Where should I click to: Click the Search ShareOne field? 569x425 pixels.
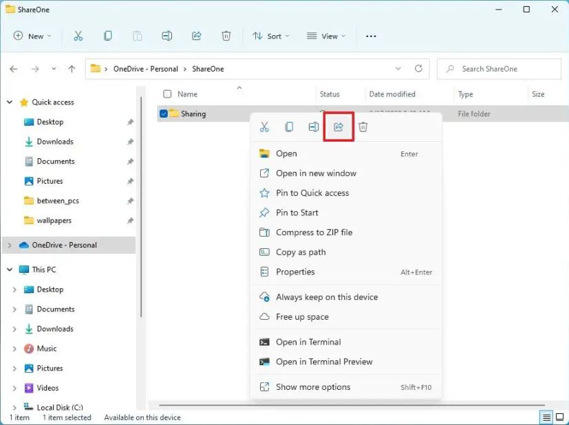[499, 69]
